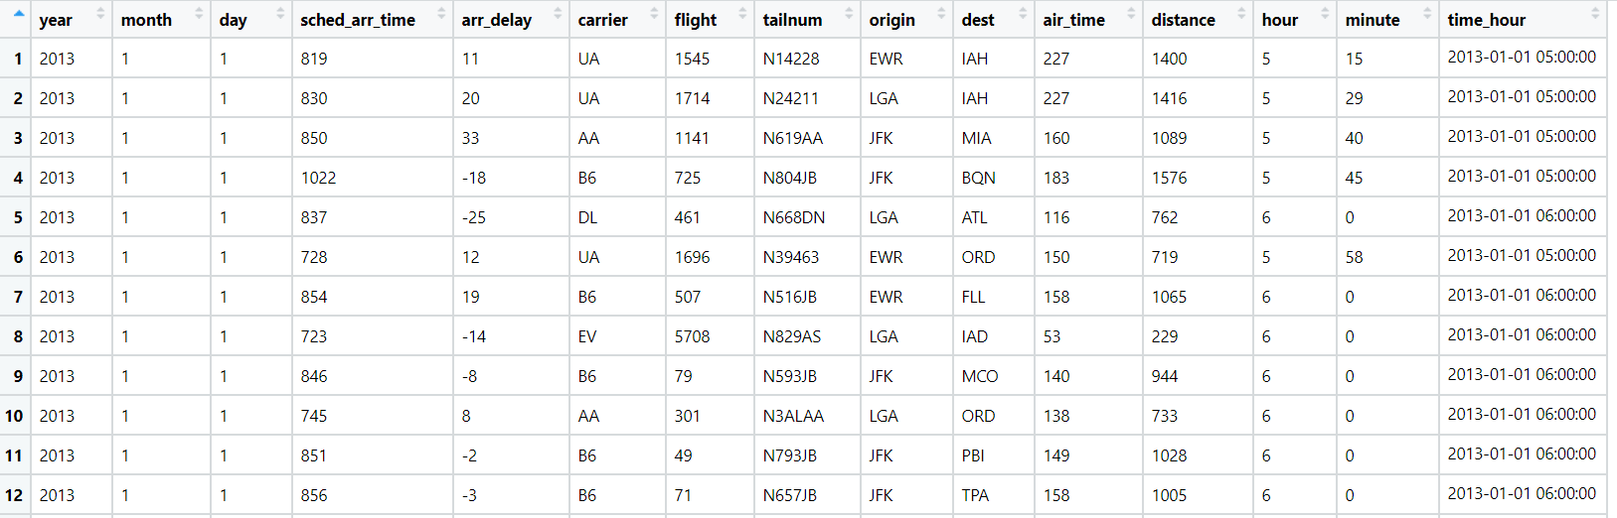Click the month column sort arrows
The width and height of the screenshot is (1617, 518).
[199, 14]
